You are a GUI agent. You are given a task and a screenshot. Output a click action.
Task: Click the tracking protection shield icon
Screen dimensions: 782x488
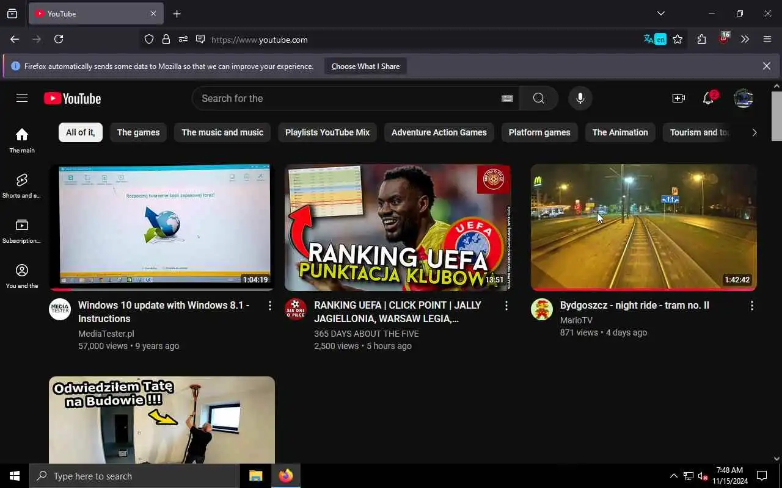click(x=149, y=39)
